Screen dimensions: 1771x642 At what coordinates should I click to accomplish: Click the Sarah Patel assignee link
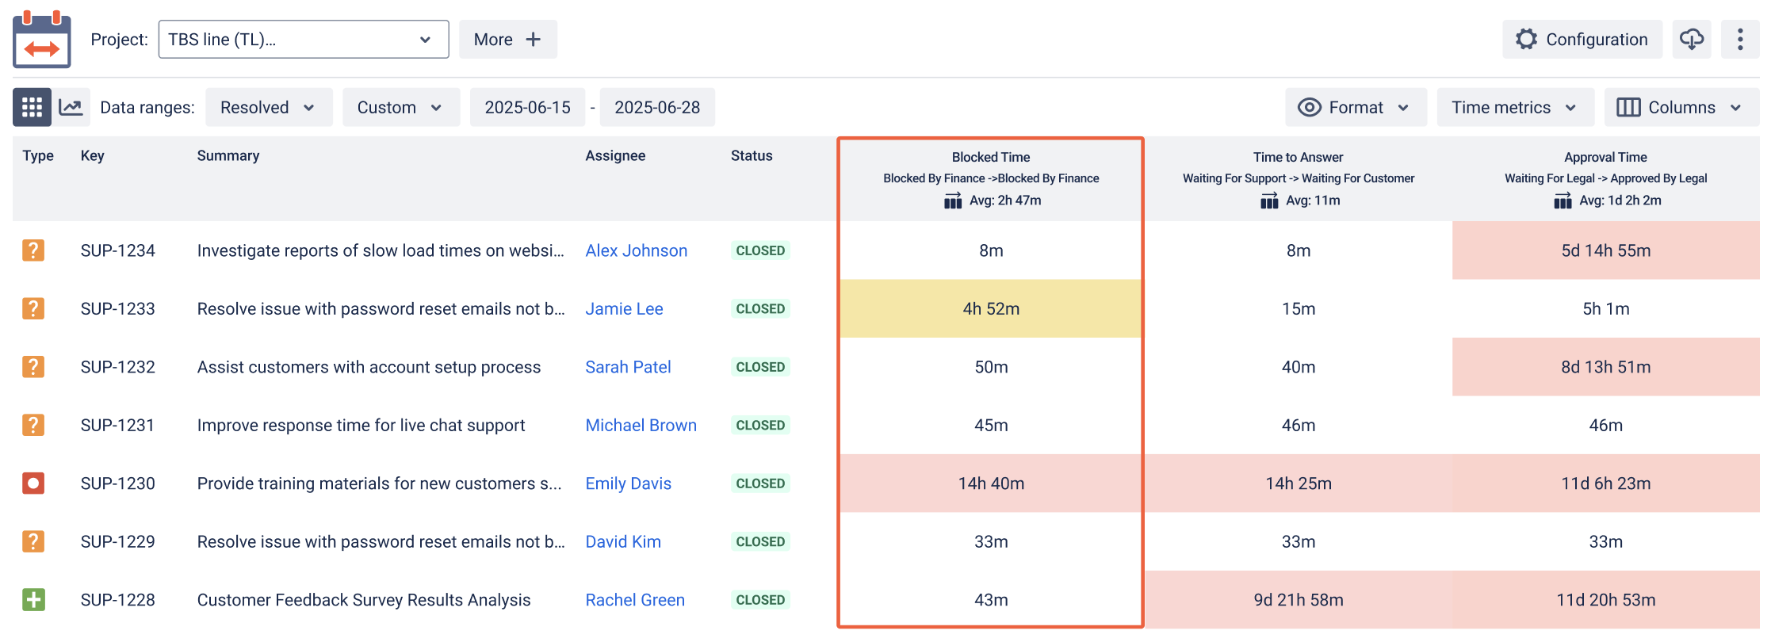coord(629,367)
